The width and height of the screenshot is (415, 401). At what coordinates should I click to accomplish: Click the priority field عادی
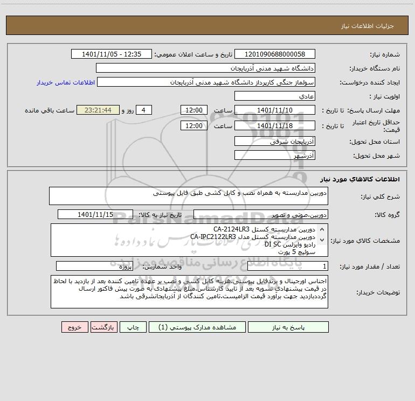(x=275, y=96)
